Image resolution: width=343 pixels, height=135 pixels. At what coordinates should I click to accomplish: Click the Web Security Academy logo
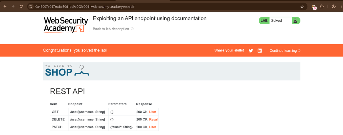(x=66, y=25)
